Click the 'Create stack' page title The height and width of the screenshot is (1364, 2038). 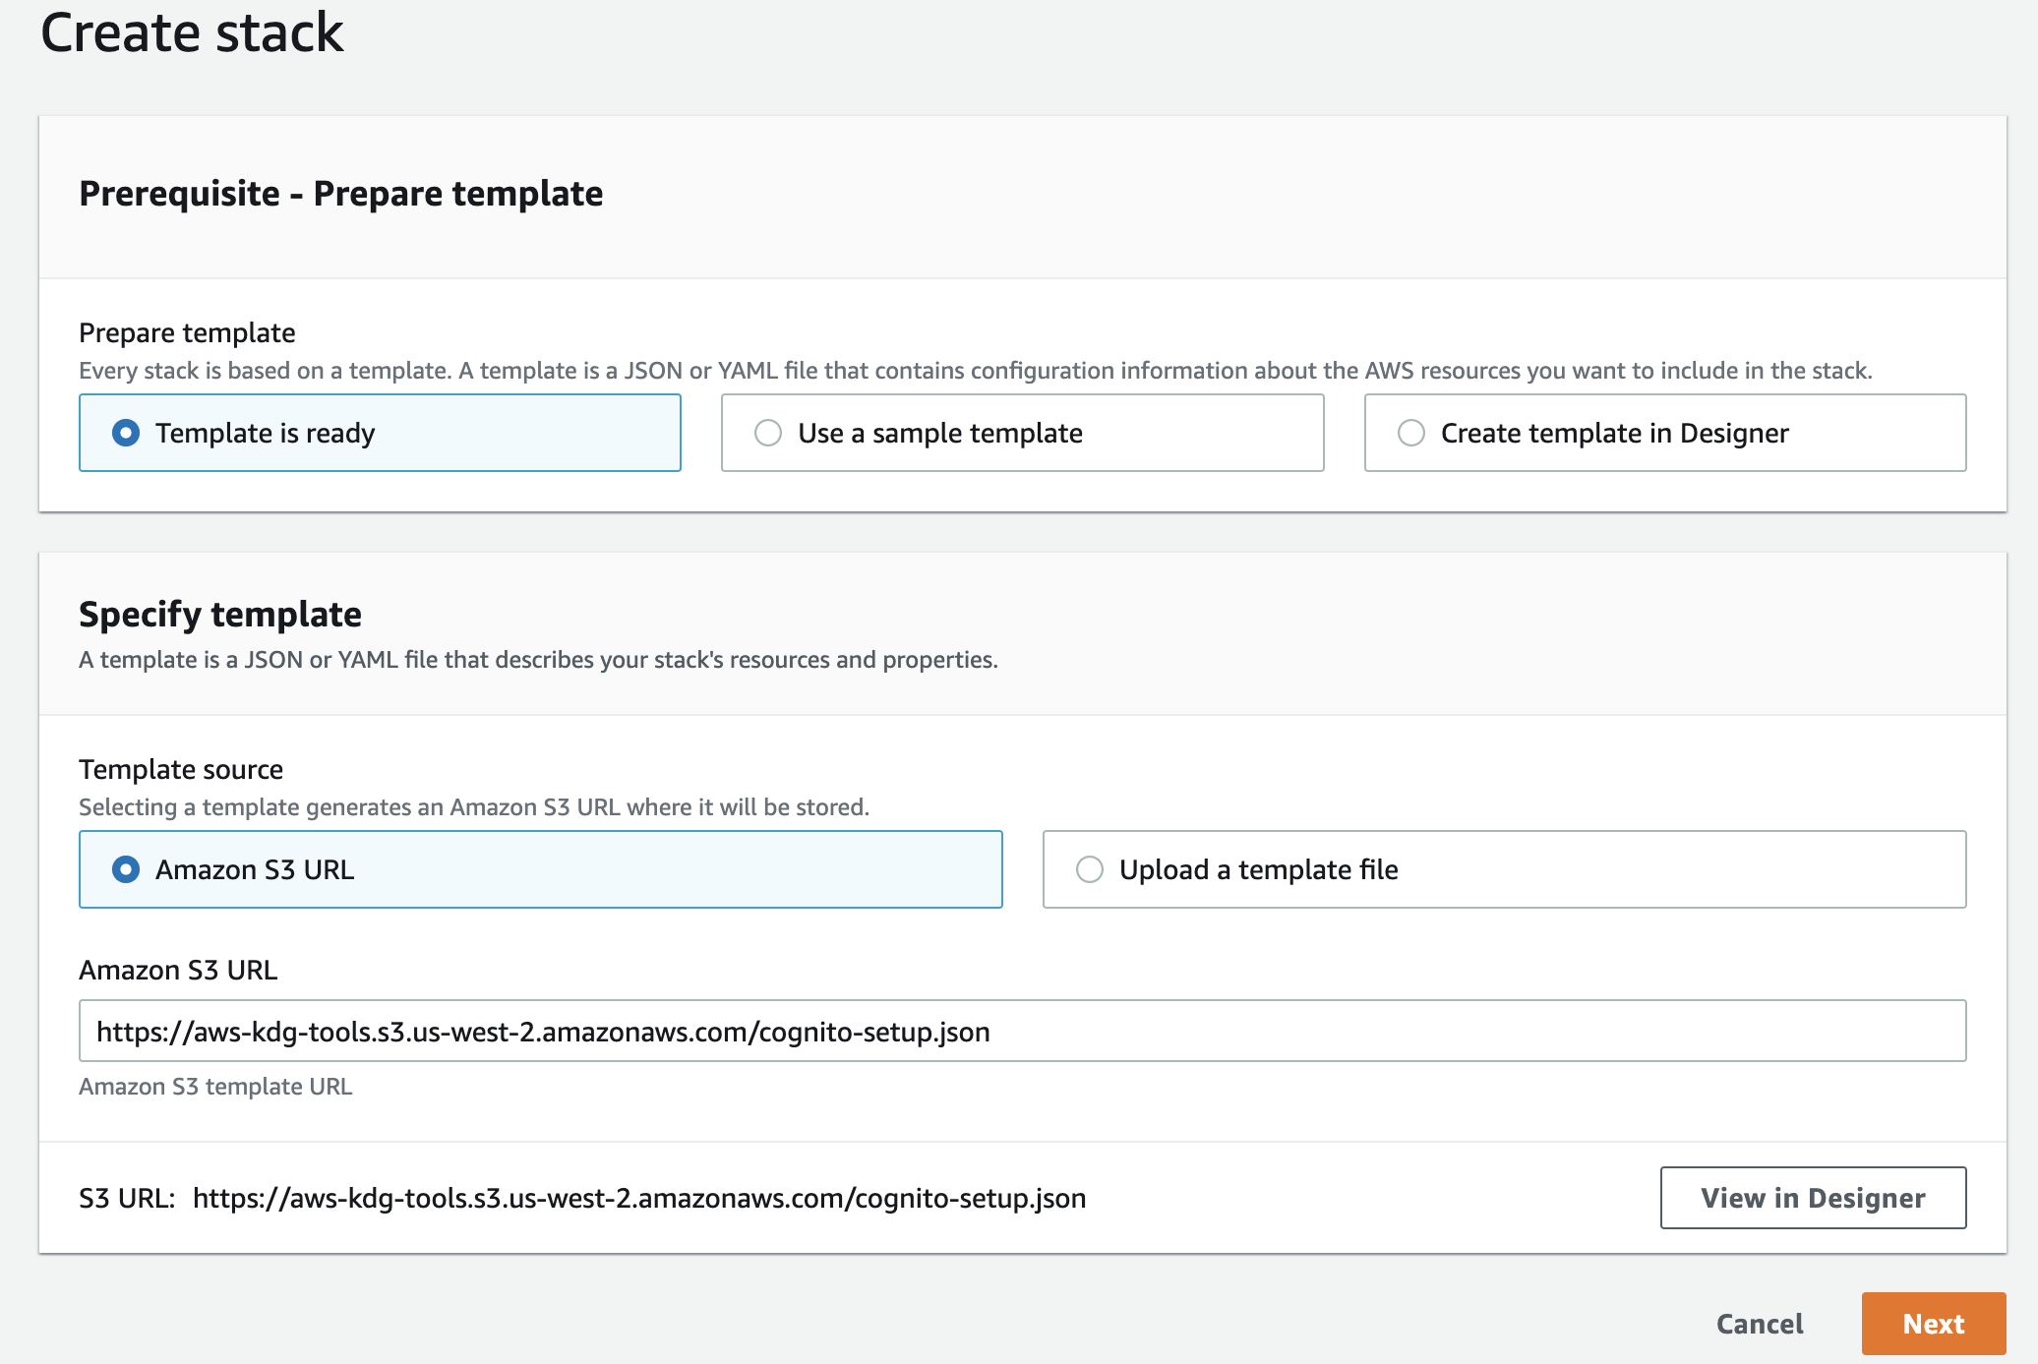tap(192, 32)
